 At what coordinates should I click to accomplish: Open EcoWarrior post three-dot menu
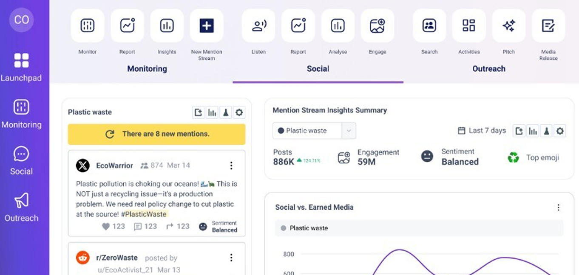click(231, 166)
